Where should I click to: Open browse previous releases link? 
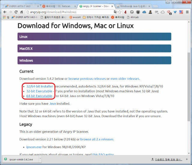tap(87, 79)
